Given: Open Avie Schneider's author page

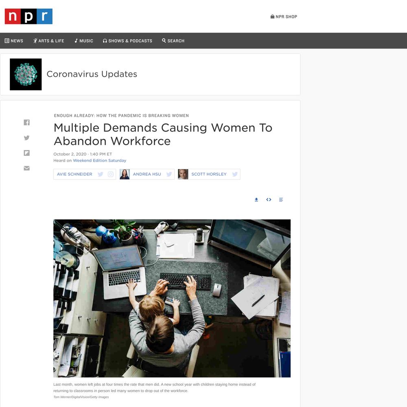Looking at the screenshot, I should pyautogui.click(x=74, y=174).
